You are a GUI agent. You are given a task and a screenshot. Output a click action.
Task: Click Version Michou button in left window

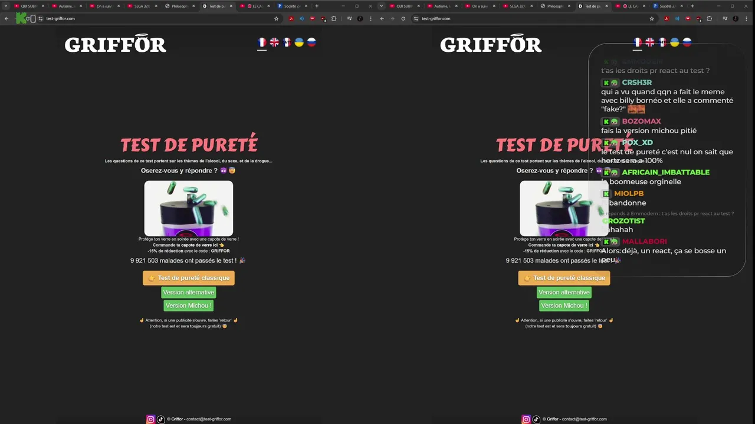point(188,306)
